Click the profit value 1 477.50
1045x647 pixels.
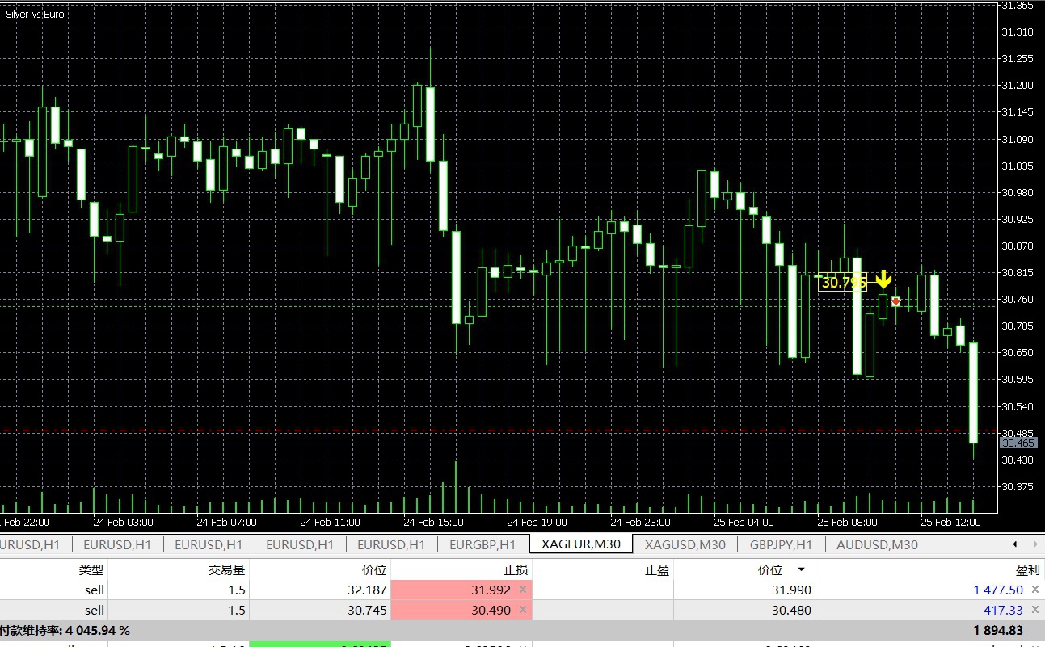tap(998, 590)
